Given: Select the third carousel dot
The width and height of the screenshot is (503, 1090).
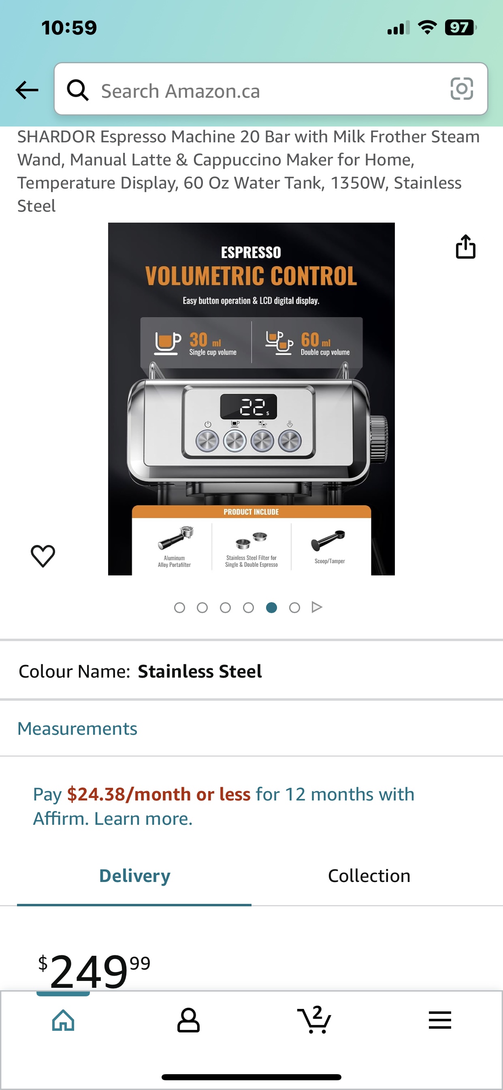Looking at the screenshot, I should 226,607.
